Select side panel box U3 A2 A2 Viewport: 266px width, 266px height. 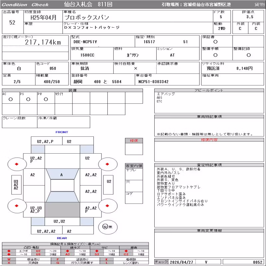(x=16, y=185)
